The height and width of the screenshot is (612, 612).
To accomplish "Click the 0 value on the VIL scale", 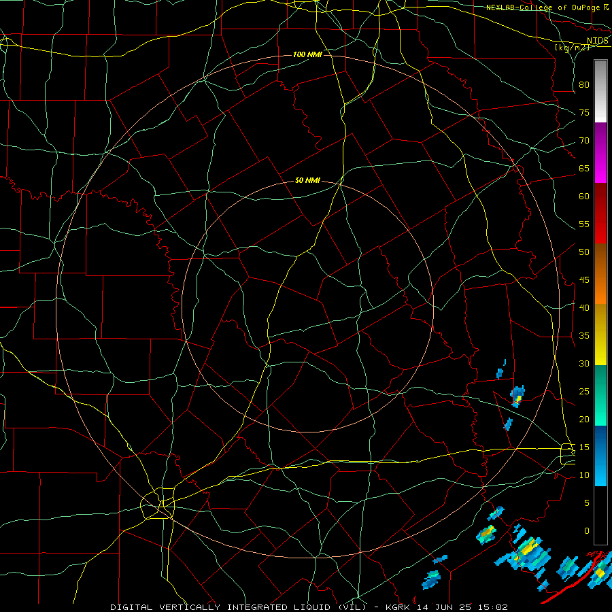I will click(x=587, y=531).
